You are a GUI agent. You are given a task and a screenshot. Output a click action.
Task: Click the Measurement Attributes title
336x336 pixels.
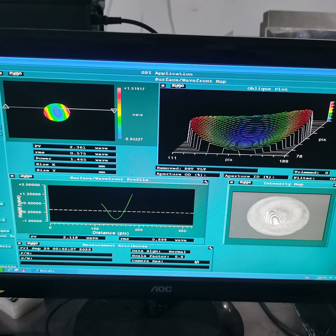pos(115,246)
